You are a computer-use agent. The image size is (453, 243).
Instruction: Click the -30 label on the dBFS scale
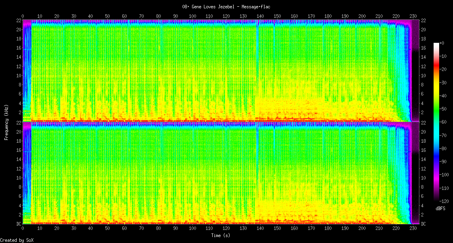(444, 82)
